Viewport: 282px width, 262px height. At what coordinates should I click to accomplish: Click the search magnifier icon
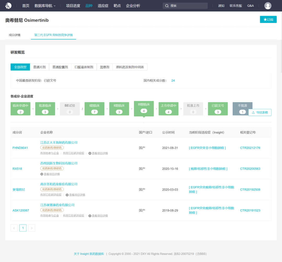coord(167,6)
